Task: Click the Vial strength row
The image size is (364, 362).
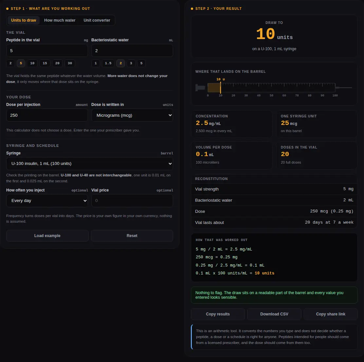Action: coord(274,189)
